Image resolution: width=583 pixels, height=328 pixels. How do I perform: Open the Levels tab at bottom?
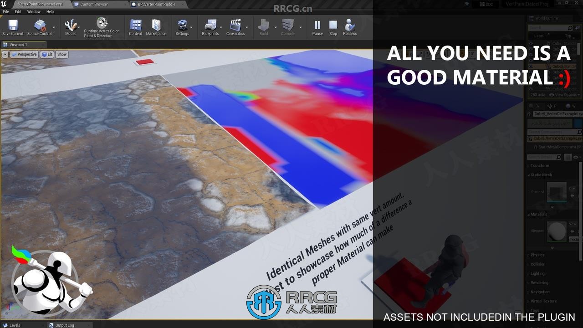[x=15, y=325]
